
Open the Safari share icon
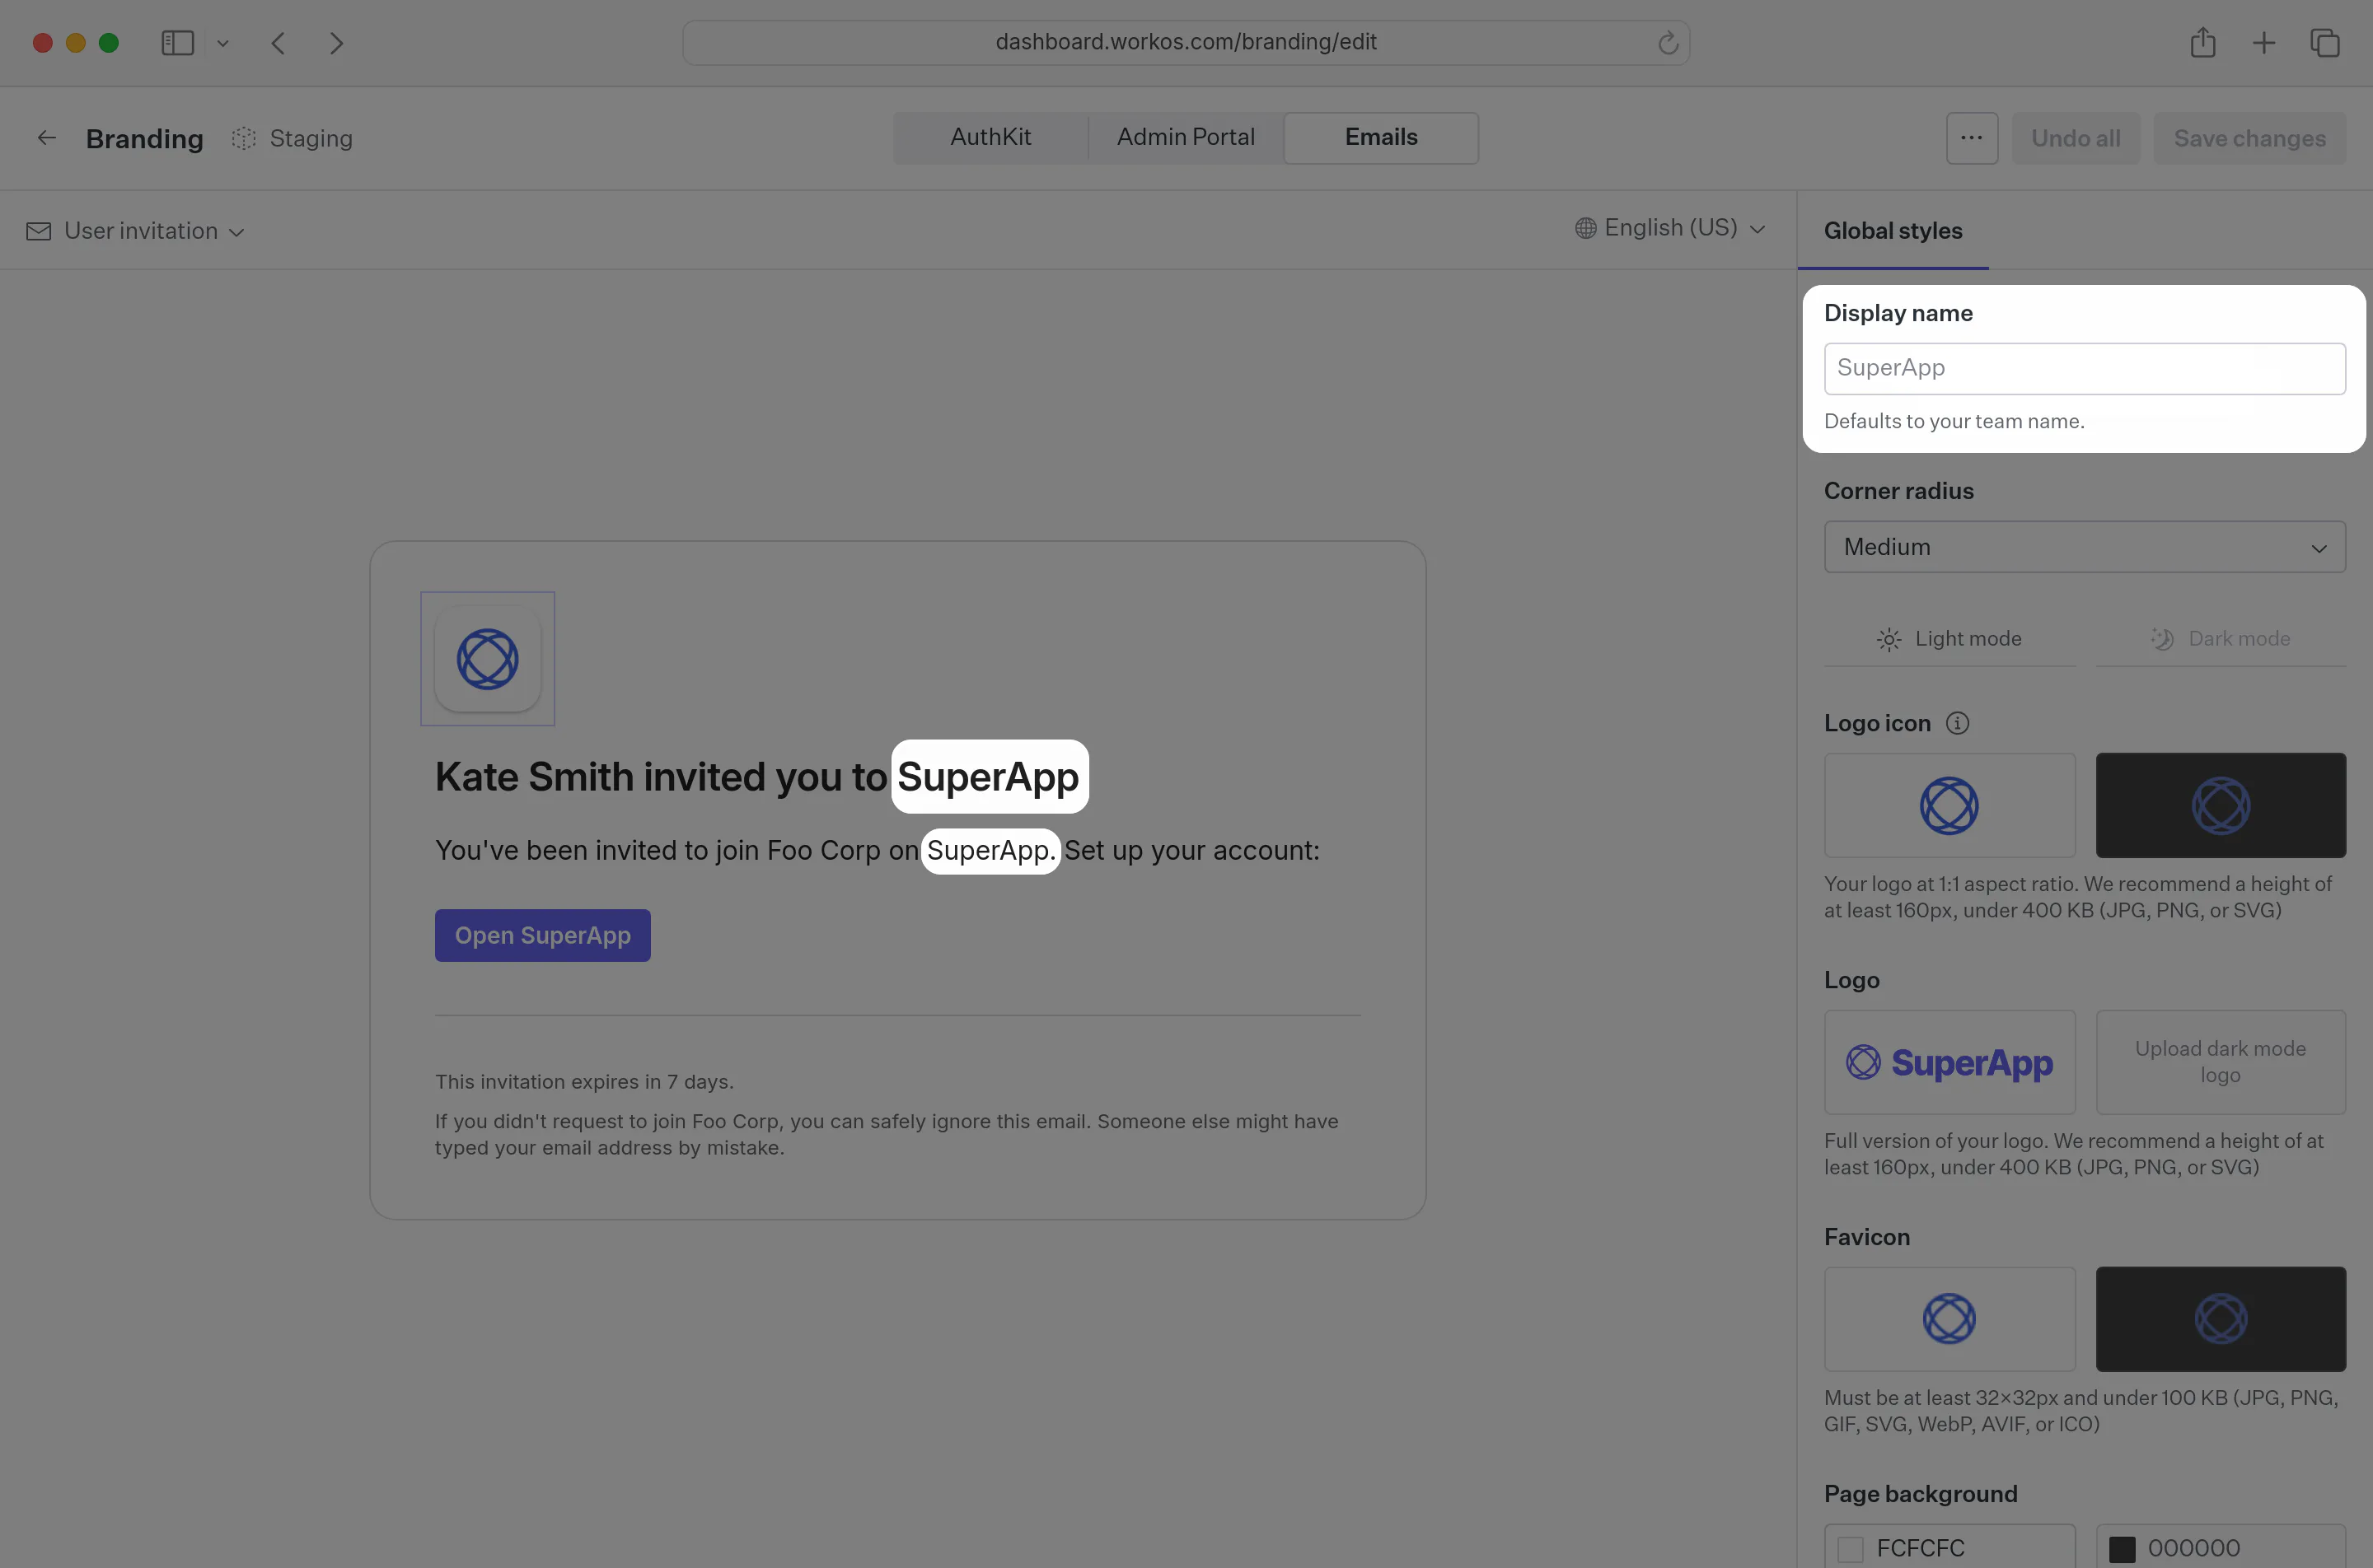pos(2203,42)
